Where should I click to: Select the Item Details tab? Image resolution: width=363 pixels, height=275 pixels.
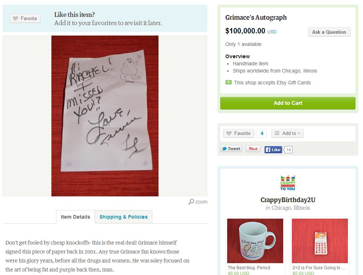click(75, 217)
